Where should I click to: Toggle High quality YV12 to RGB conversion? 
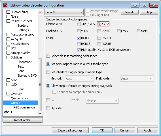[79, 50]
